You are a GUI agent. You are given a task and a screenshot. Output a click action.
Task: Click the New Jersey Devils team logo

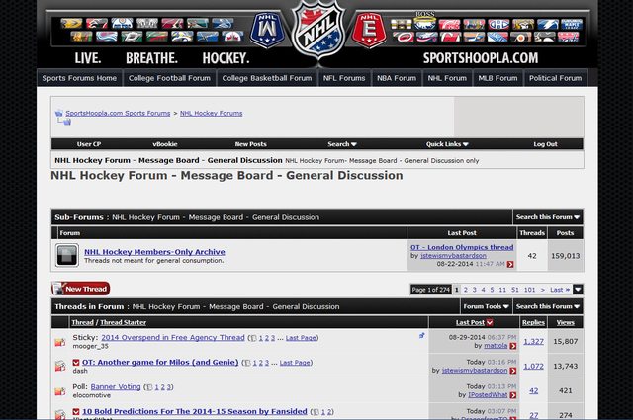pyautogui.click(x=451, y=37)
